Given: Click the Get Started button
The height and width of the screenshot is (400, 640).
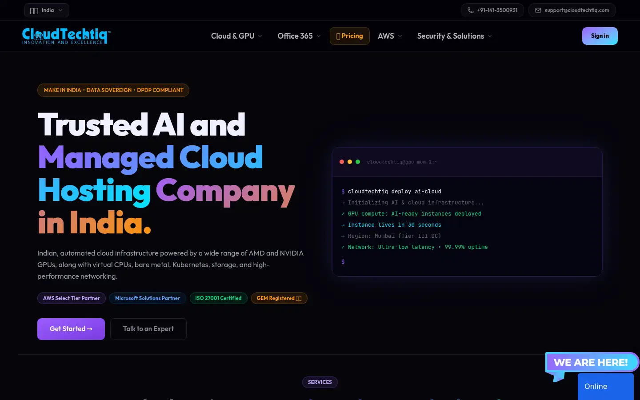Looking at the screenshot, I should click(x=71, y=329).
